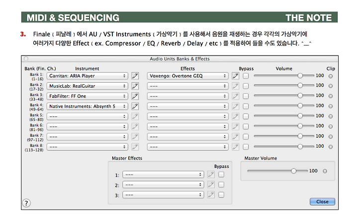Enable Bypass for Master Effects slot 1
This screenshot has height=215, width=358.
[221, 174]
